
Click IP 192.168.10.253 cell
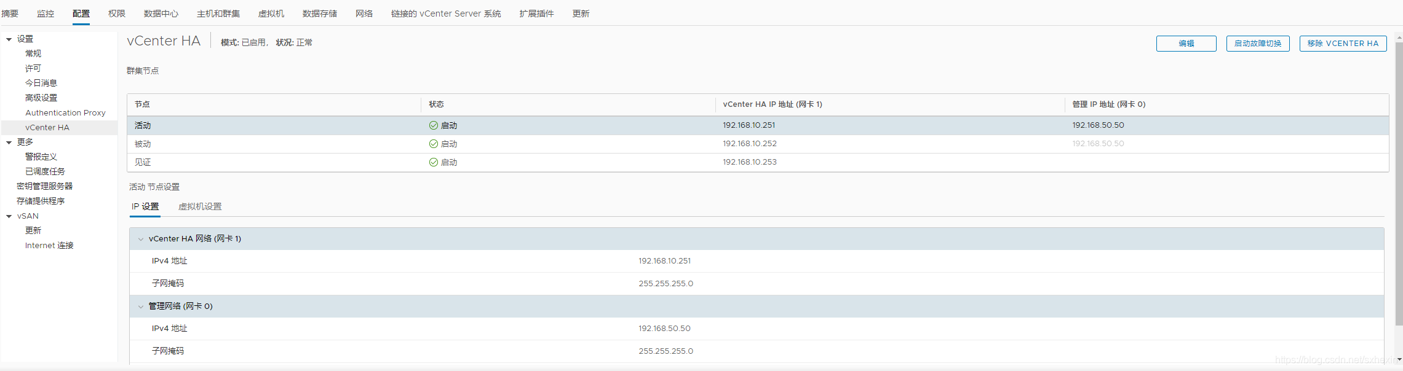coord(750,162)
